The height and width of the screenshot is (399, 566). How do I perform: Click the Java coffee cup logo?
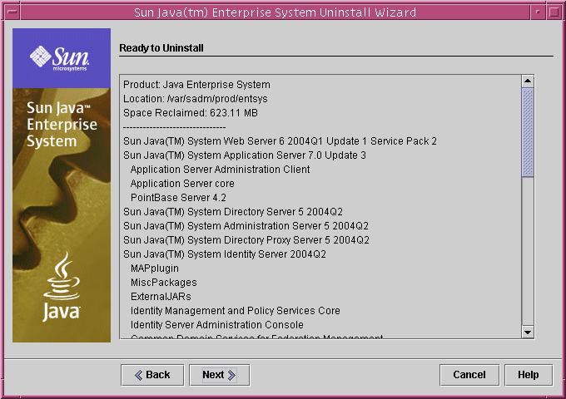62,287
